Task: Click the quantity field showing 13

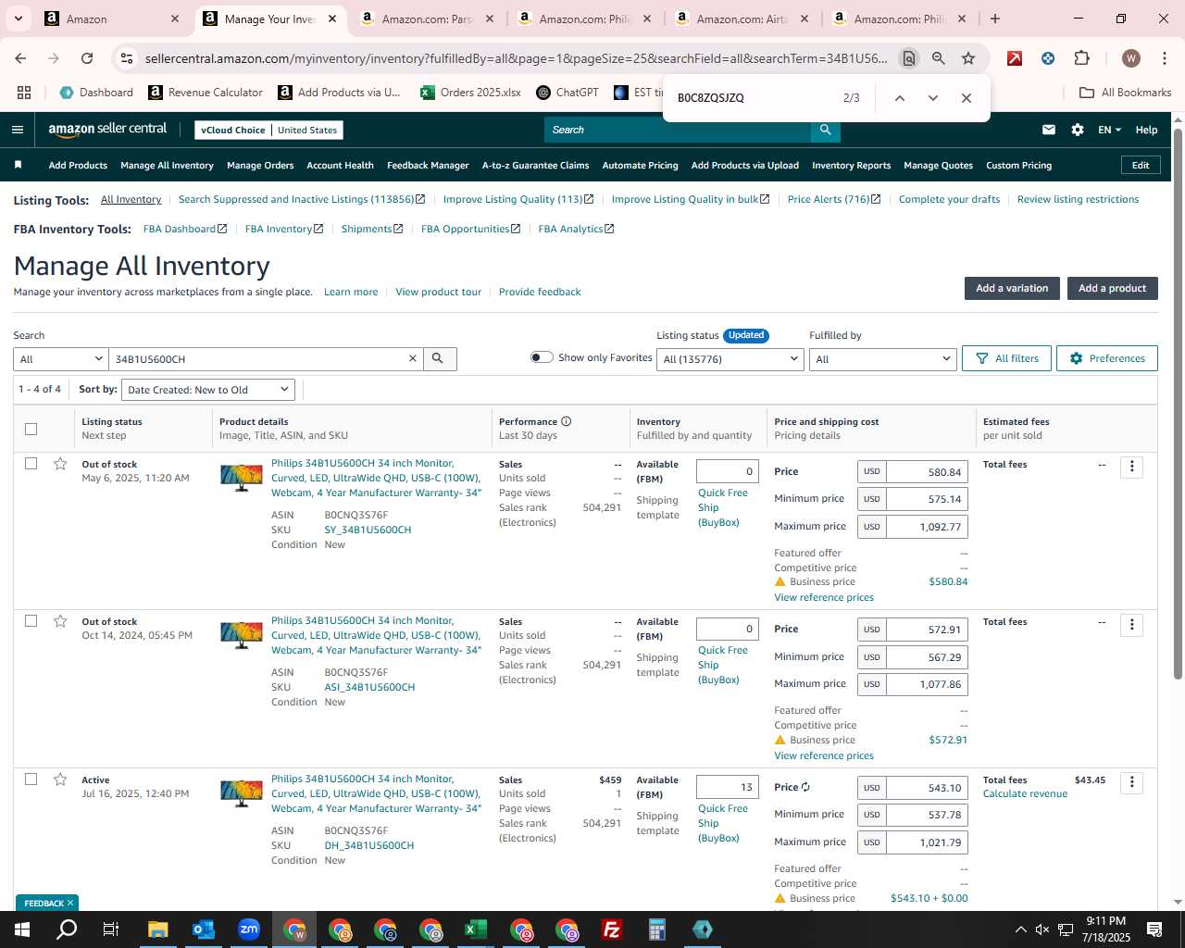Action: tap(728, 787)
